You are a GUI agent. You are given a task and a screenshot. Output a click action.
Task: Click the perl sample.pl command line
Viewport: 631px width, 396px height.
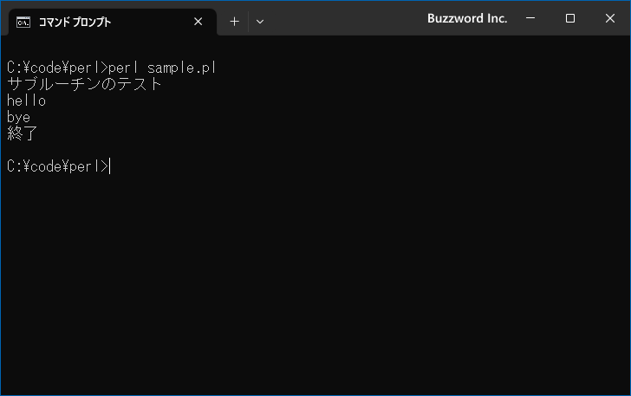112,68
